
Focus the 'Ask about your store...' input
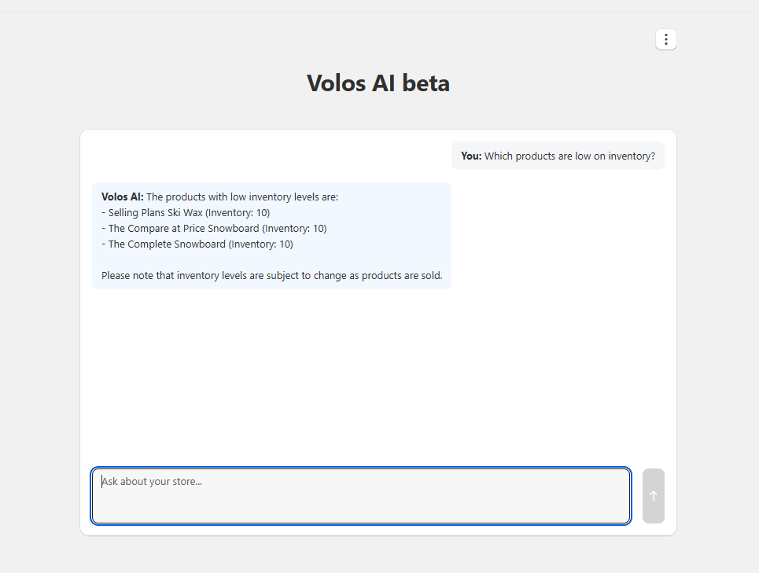[361, 496]
